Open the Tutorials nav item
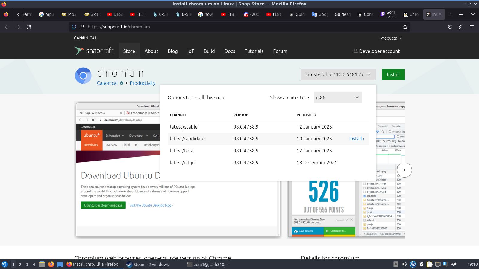 (254, 51)
